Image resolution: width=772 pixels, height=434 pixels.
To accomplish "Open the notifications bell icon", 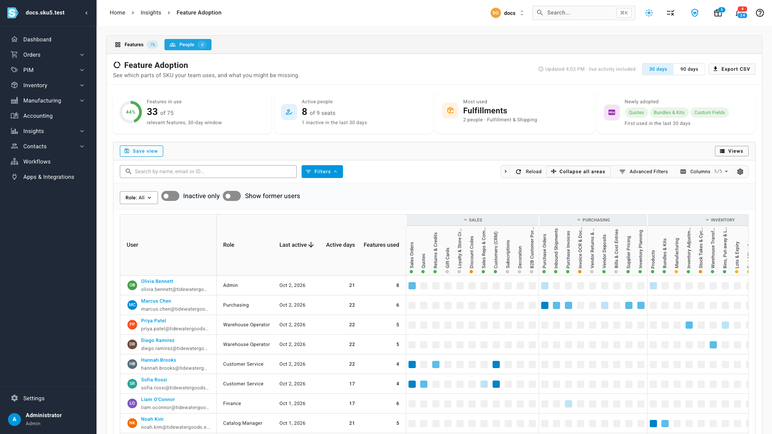I will coord(740,13).
